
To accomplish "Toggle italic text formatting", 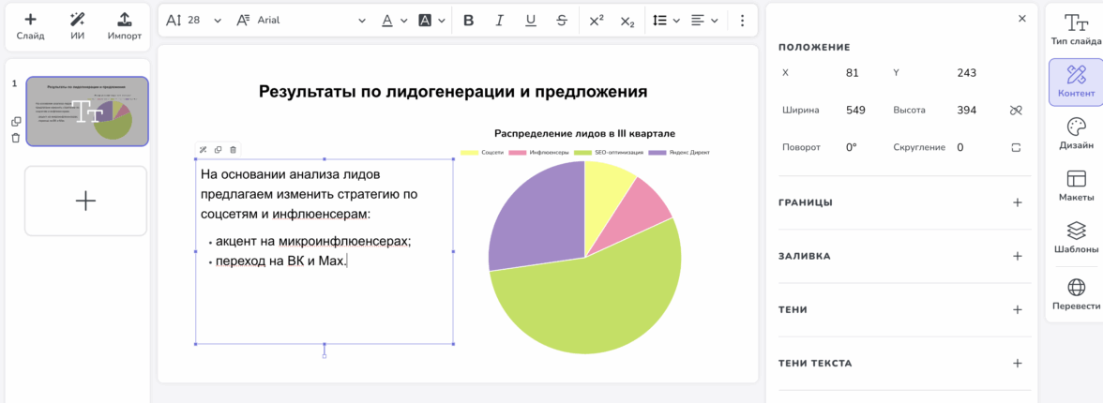I will (x=500, y=21).
